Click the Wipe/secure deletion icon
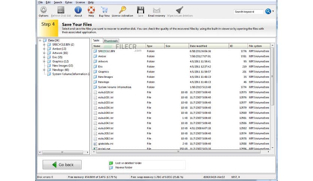Viewport: 313px width, 181px height. pyautogui.click(x=179, y=10)
